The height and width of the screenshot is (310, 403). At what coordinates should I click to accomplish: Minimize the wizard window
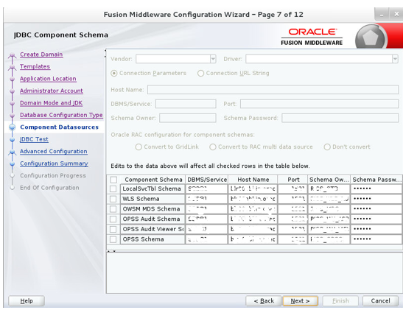382,15
